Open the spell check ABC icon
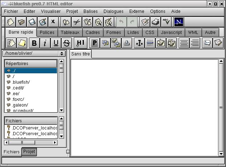The height and width of the screenshot is (167, 226). 165,22
